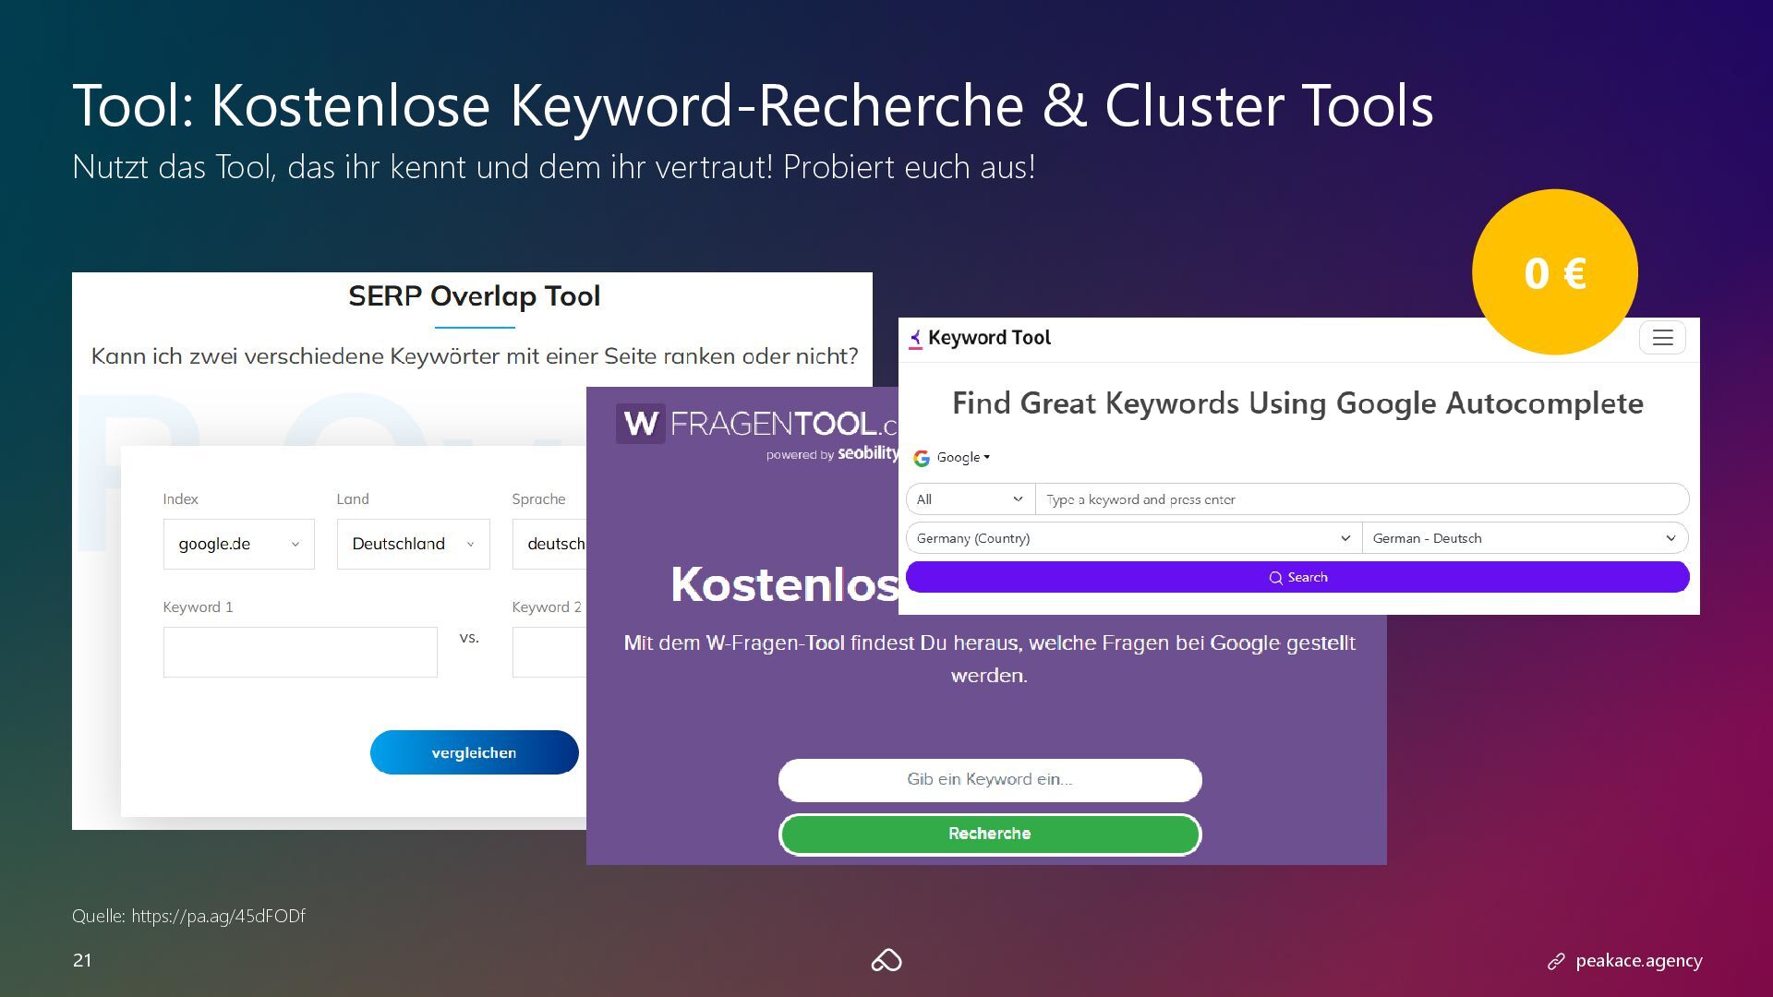Click the yellow 0 € badge
This screenshot has width=1773, height=997.
click(1554, 272)
